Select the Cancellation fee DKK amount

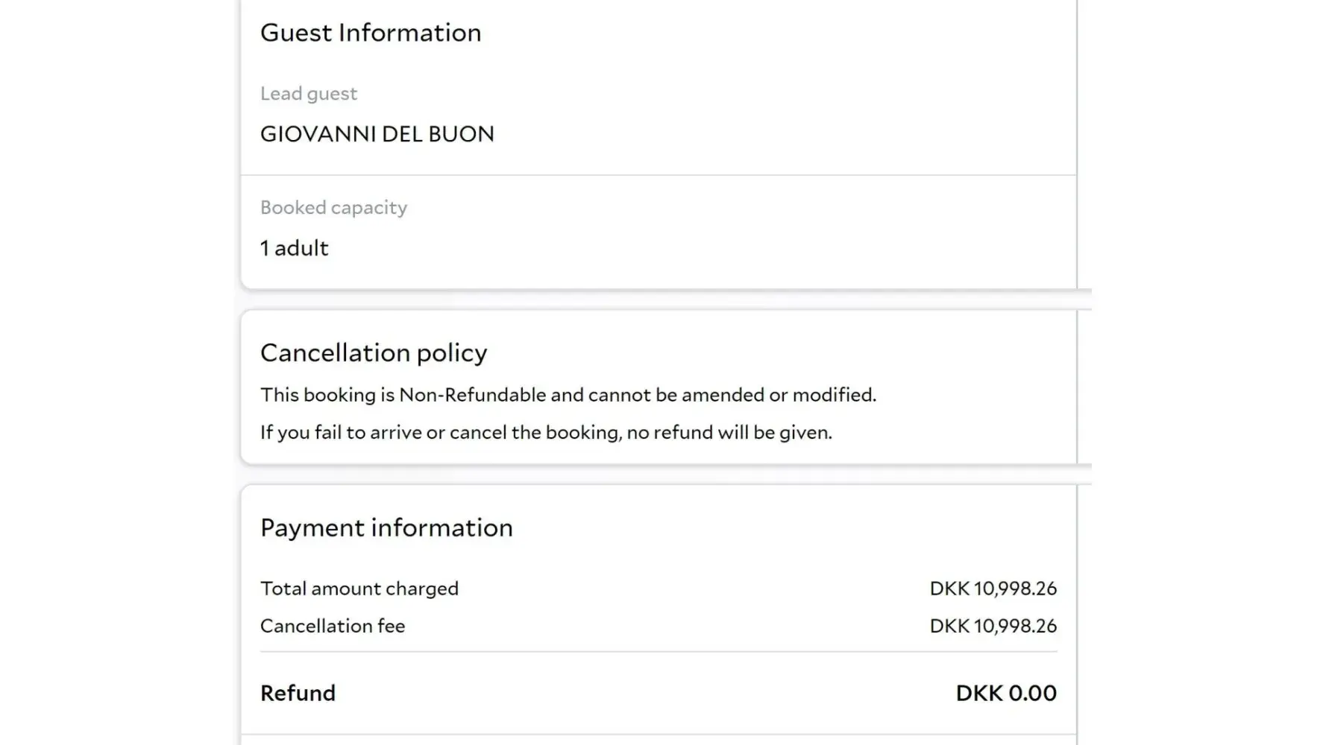click(x=993, y=626)
